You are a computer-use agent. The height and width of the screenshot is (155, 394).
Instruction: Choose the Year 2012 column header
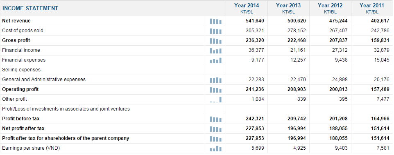point(330,8)
